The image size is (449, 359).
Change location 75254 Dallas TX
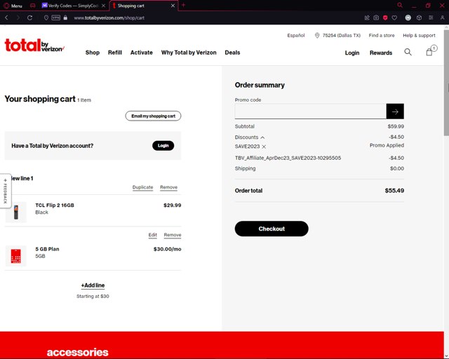pyautogui.click(x=337, y=36)
